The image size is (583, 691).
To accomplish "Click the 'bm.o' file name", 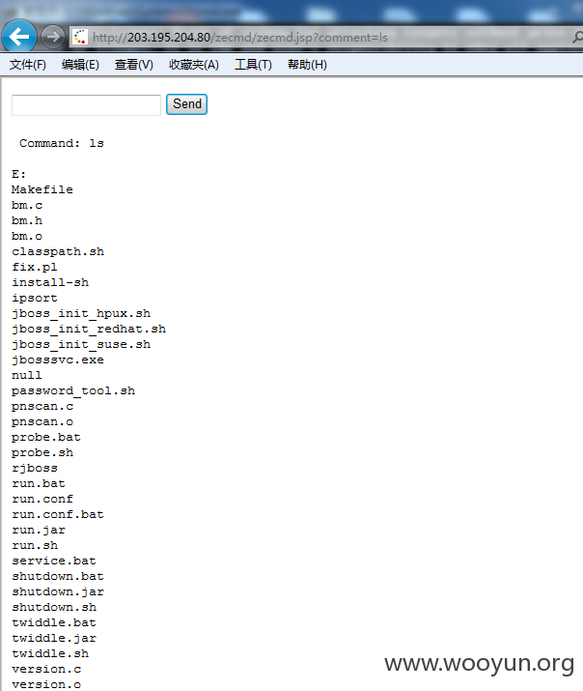I will pyautogui.click(x=27, y=236).
